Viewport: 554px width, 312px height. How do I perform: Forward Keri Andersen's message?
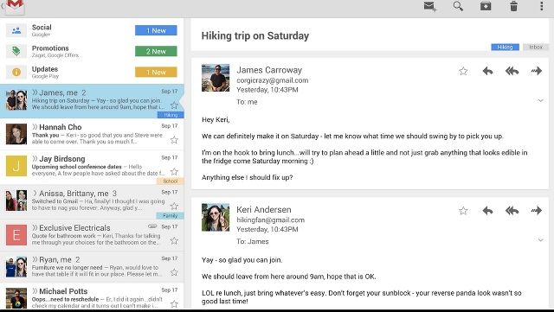(x=537, y=211)
